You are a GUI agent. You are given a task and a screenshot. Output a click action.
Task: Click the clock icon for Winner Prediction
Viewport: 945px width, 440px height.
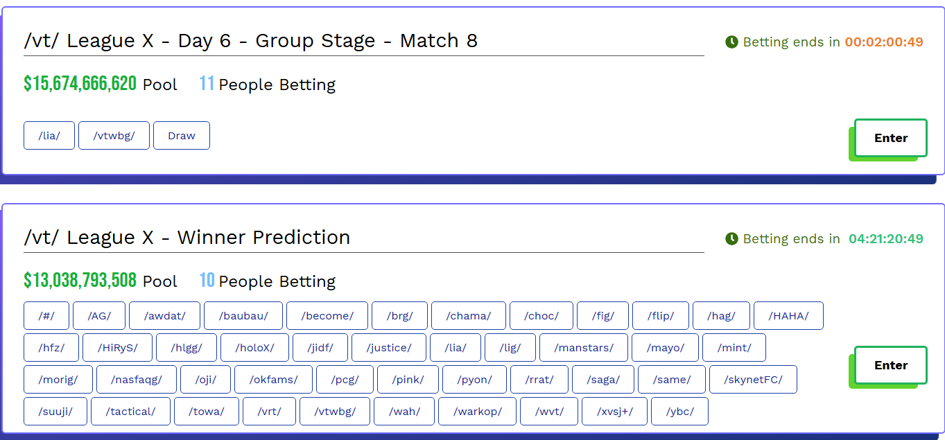731,239
